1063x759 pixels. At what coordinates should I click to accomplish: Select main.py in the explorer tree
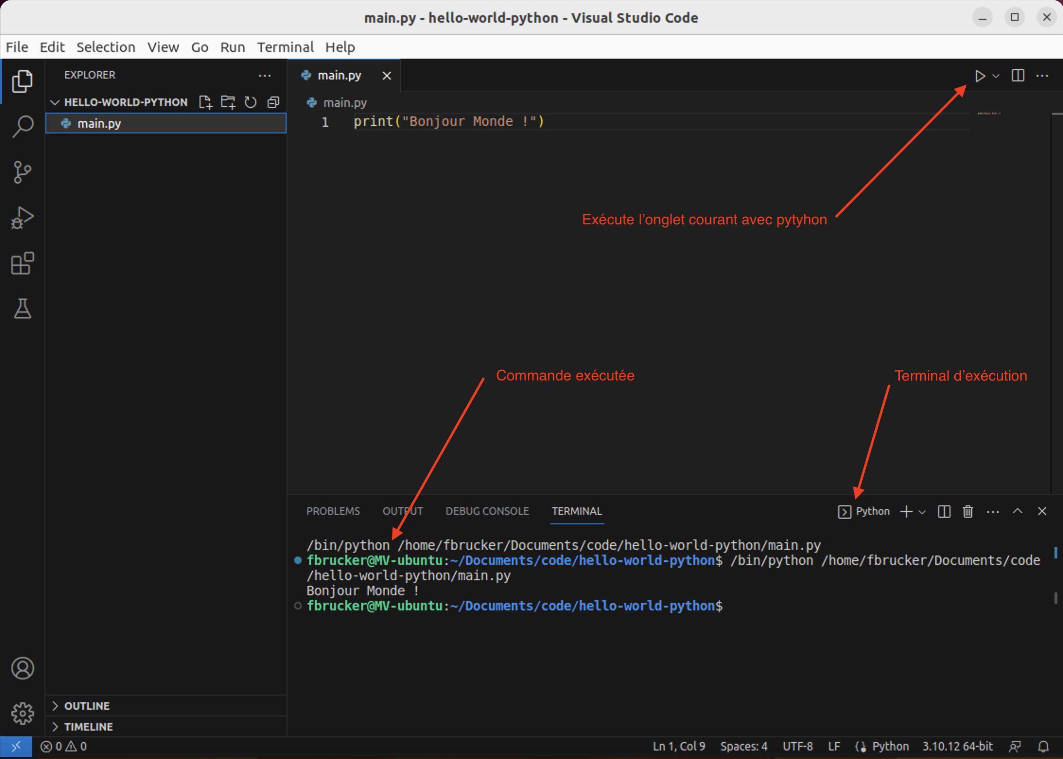[99, 124]
